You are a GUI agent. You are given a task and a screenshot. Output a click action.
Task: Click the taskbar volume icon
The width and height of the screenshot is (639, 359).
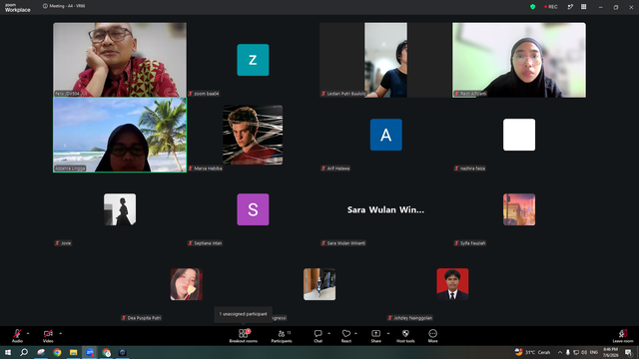click(584, 352)
